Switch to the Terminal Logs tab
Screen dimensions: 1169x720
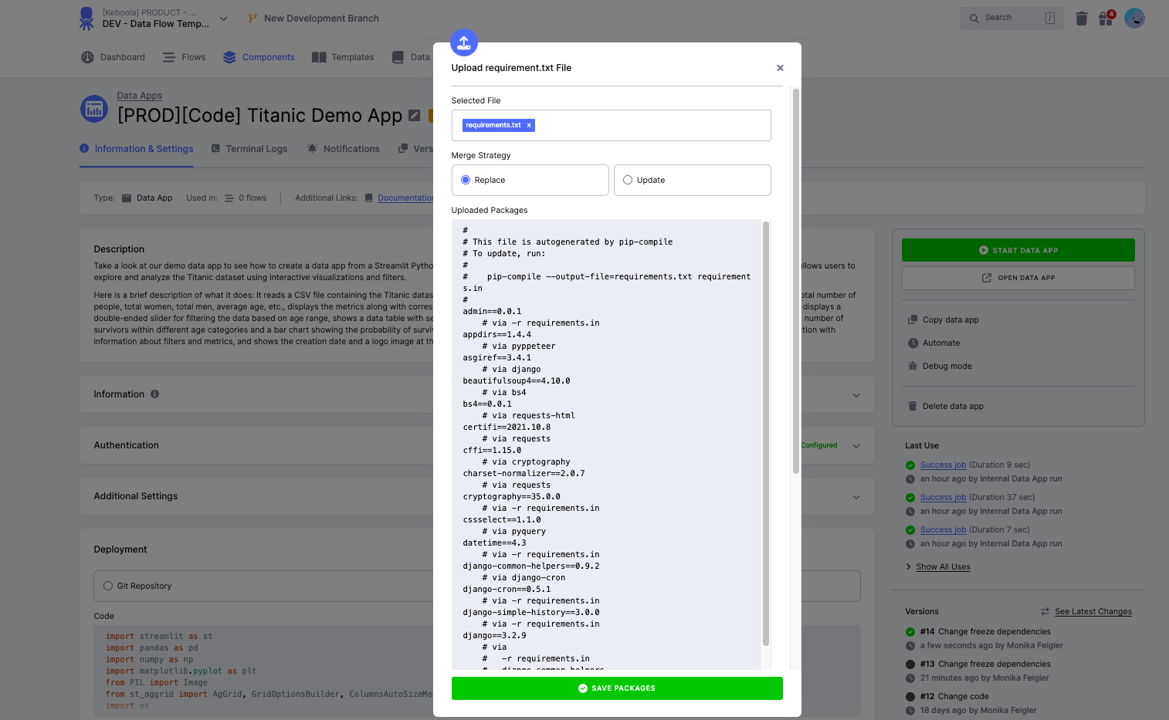tap(256, 149)
